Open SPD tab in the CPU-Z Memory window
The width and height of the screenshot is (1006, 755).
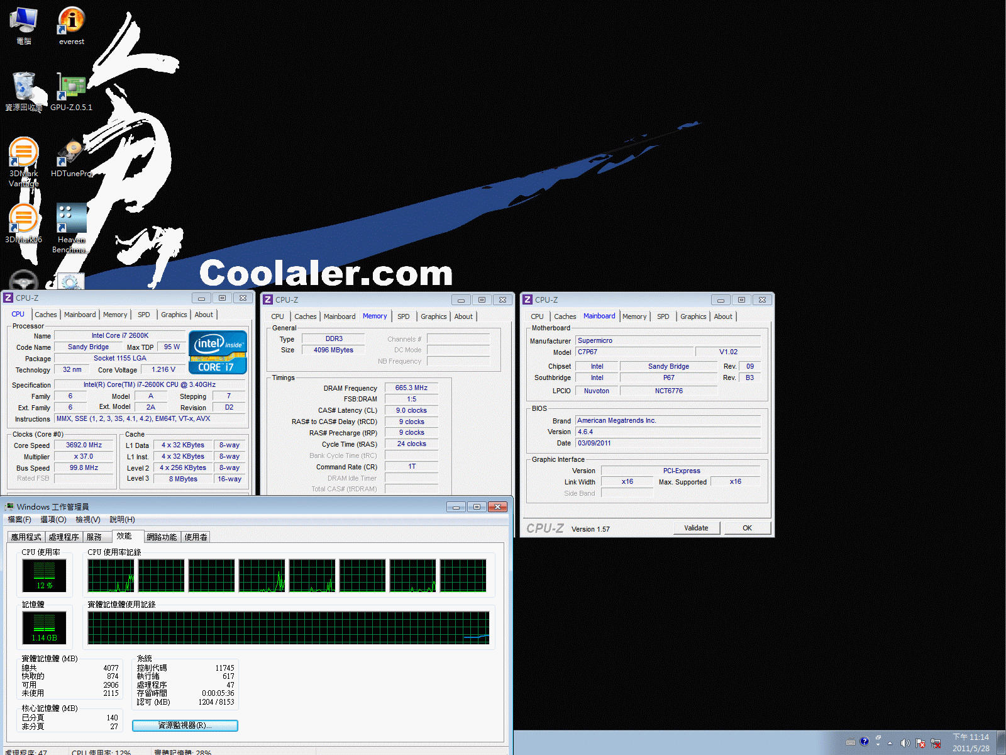pyautogui.click(x=404, y=316)
